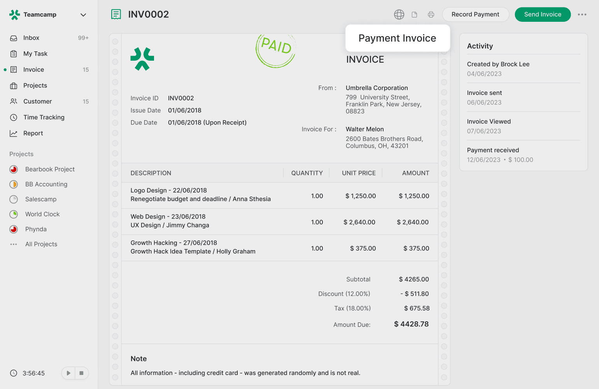Viewport: 599px width, 389px height.
Task: Open the three-dot more options menu
Action: (582, 14)
